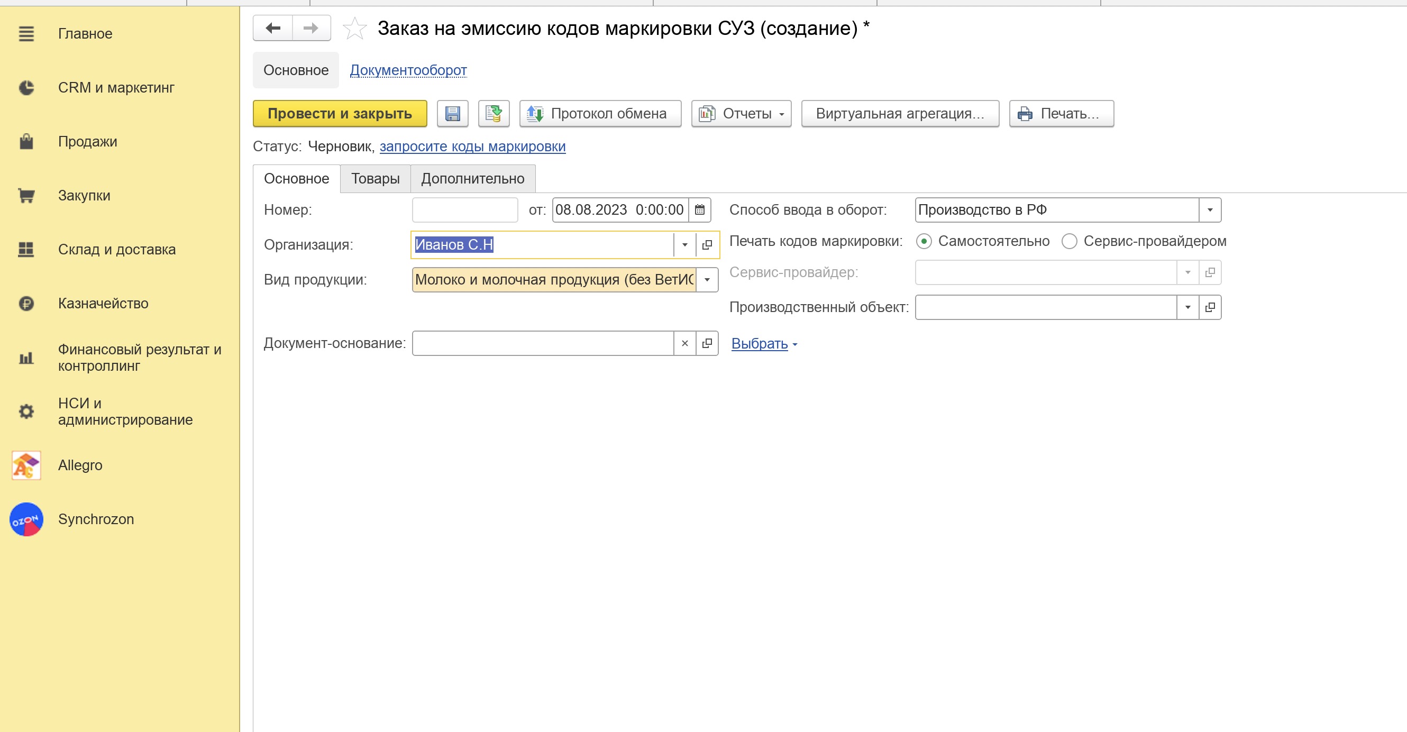1407x732 pixels.
Task: Expand the Производственный объект dropdown
Action: tap(1188, 307)
